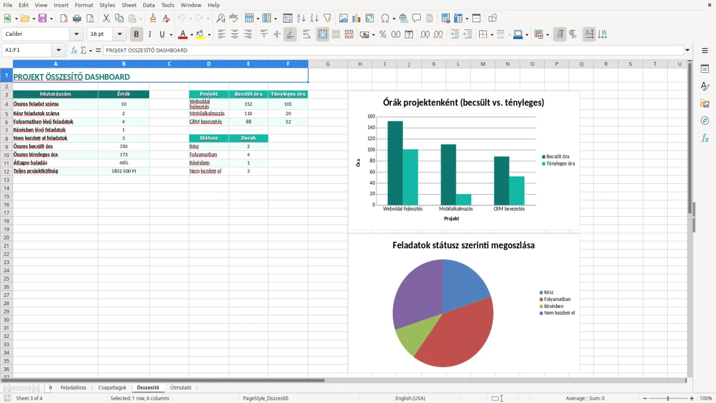The image size is (716, 403).
Task: Click the zoom slider handle
Action: 668,398
